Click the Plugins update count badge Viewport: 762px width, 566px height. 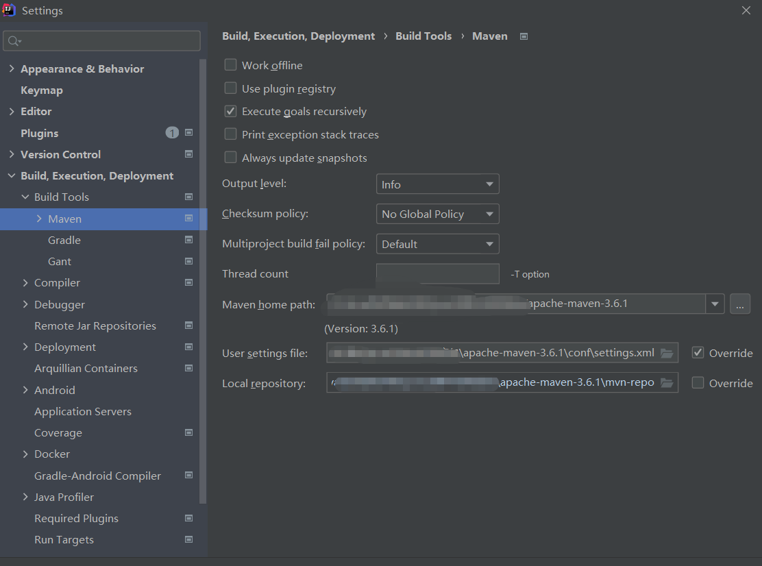[172, 133]
